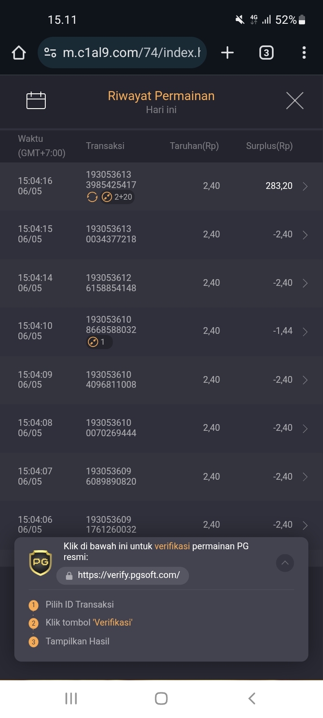Expand details of the 283,20 surplus transaction
This screenshot has width=323, height=718.
305,186
